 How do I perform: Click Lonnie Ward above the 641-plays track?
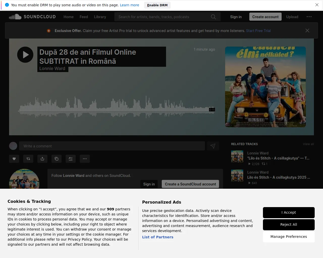point(258,172)
